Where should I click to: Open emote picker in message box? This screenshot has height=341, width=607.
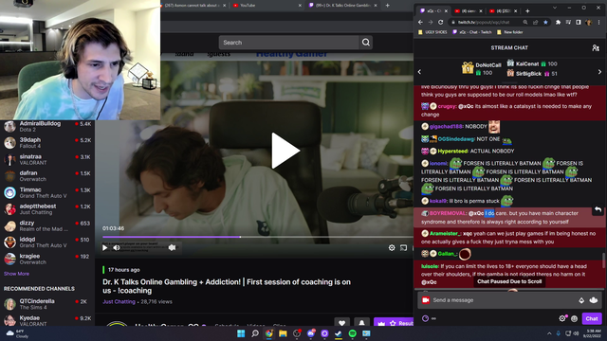click(594, 300)
